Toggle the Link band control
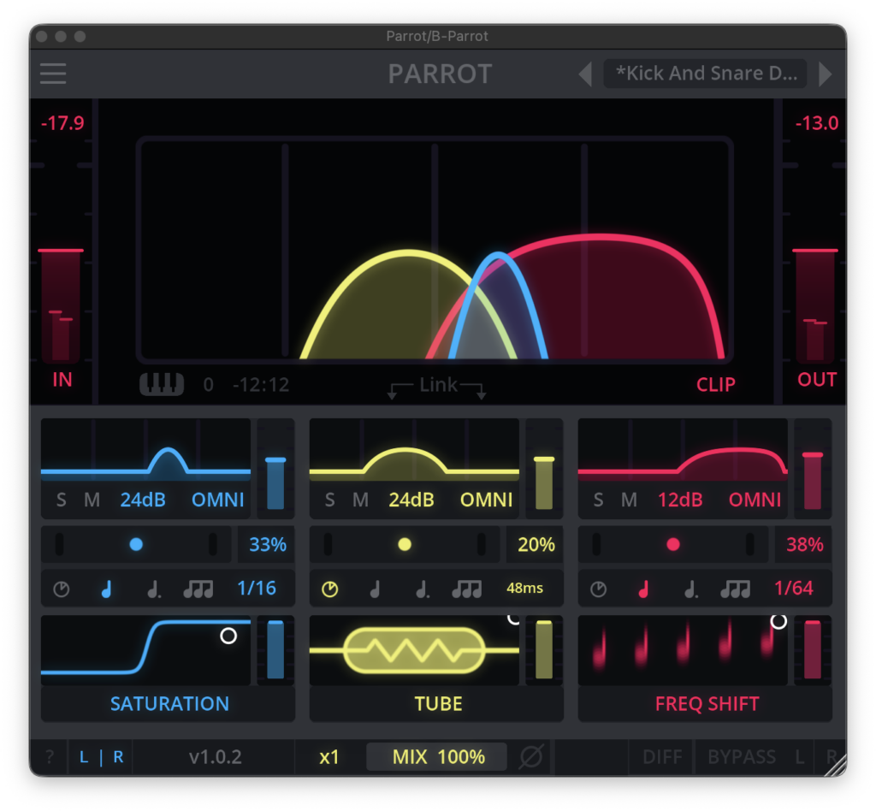 (x=437, y=385)
